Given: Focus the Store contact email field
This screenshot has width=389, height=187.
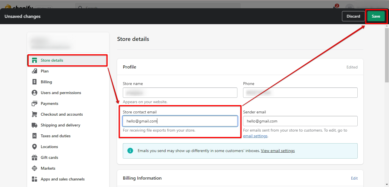Looking at the screenshot, I should pos(180,121).
